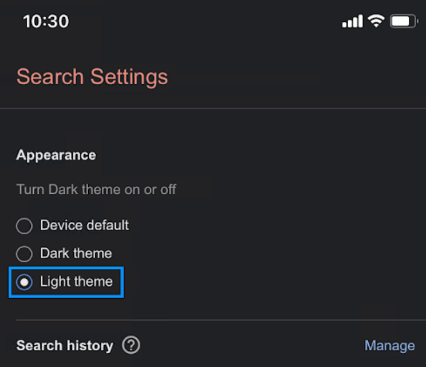Tap the 10:30 clock in status bar
Screen dimensions: 426x367
46,22
